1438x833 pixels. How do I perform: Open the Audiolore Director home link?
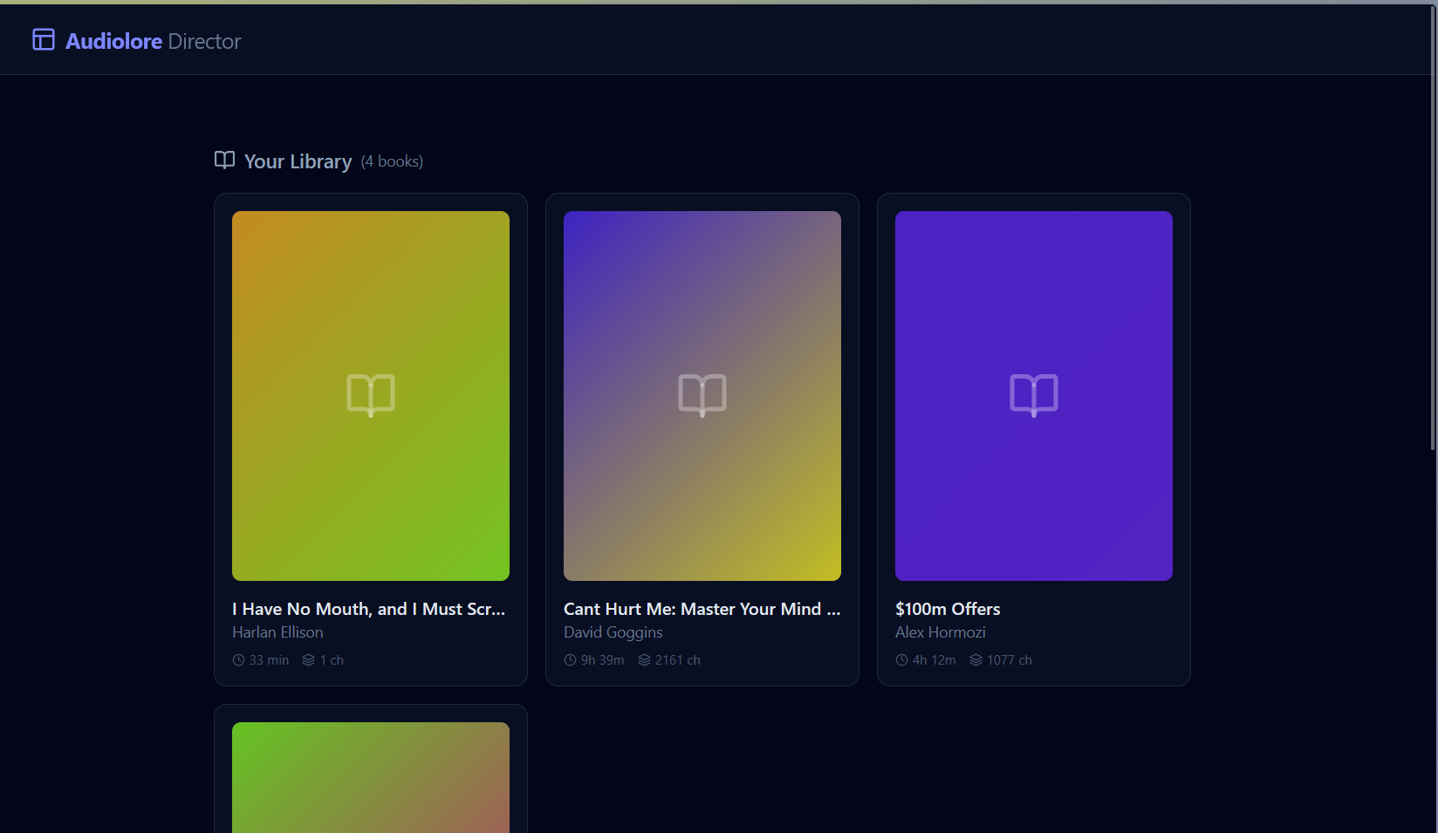tap(136, 41)
